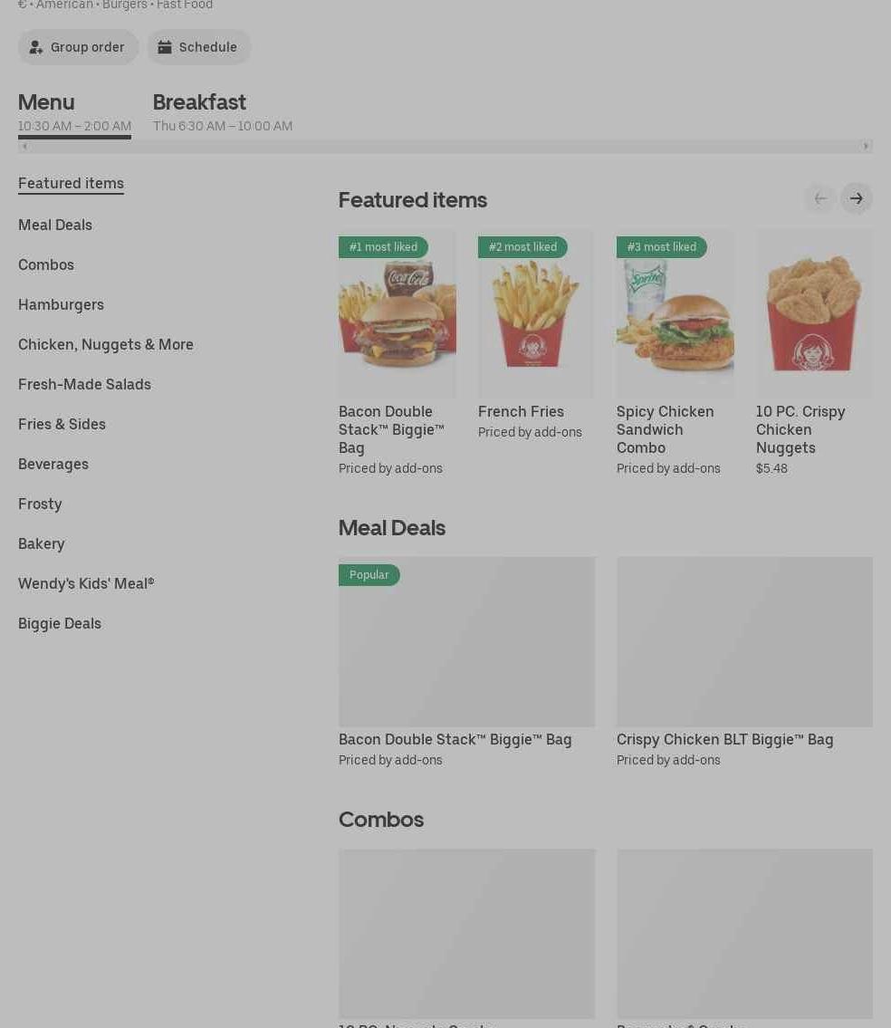
Task: Click the Group order person icon
Action: tap(36, 47)
